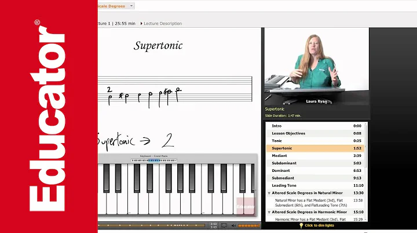
Task: Click the instructor video thumbnail
Action: pos(317,66)
